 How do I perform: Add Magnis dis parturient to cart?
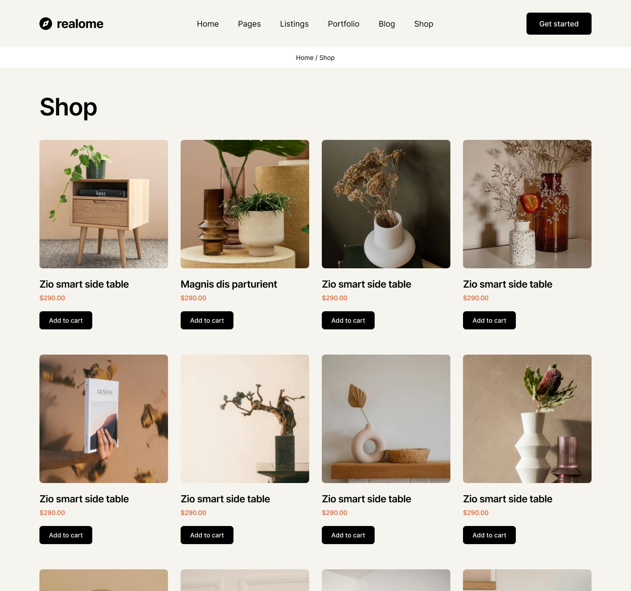pos(207,320)
